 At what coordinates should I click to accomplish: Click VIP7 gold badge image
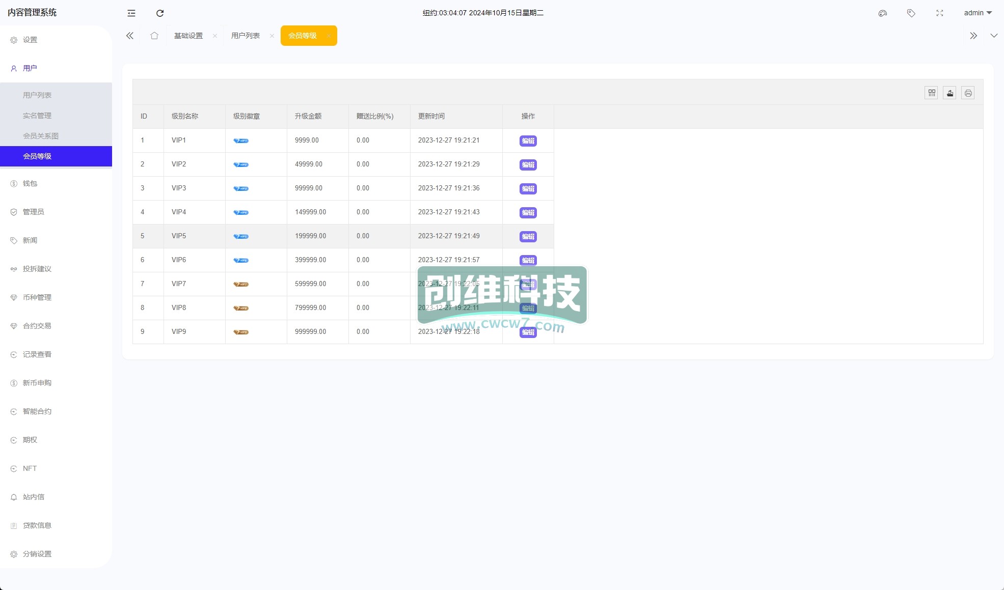point(241,284)
